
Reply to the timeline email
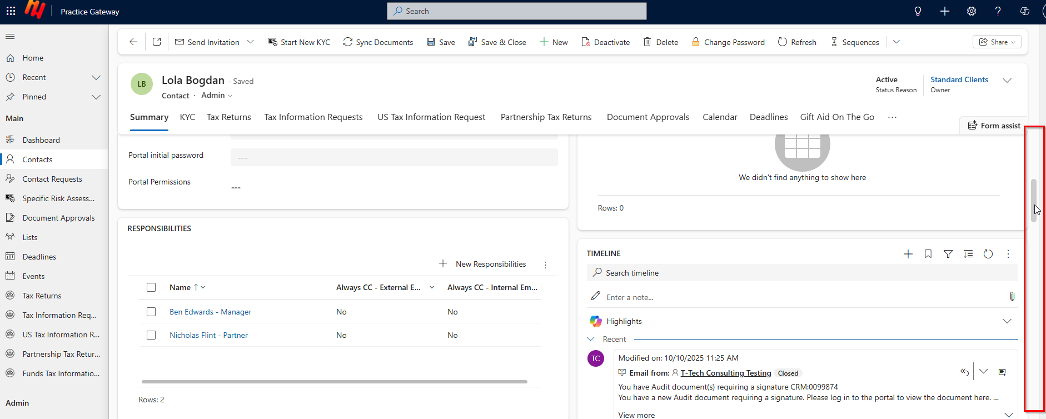(964, 372)
